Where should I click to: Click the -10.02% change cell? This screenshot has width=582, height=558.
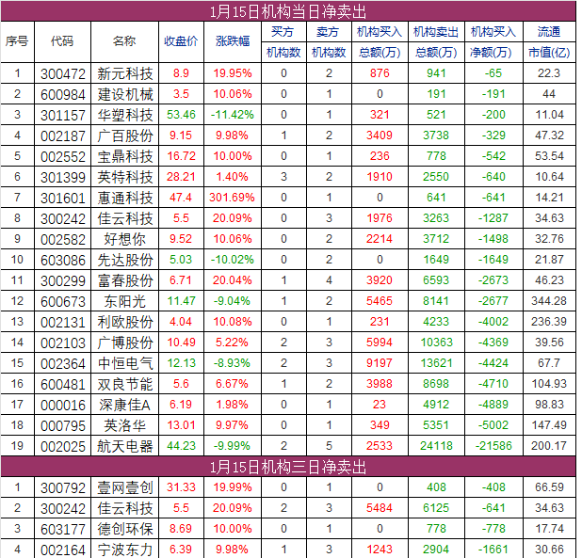233,260
